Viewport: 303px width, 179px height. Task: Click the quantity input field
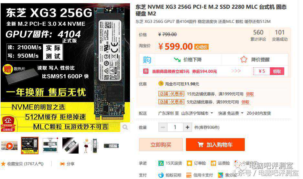point(175,127)
